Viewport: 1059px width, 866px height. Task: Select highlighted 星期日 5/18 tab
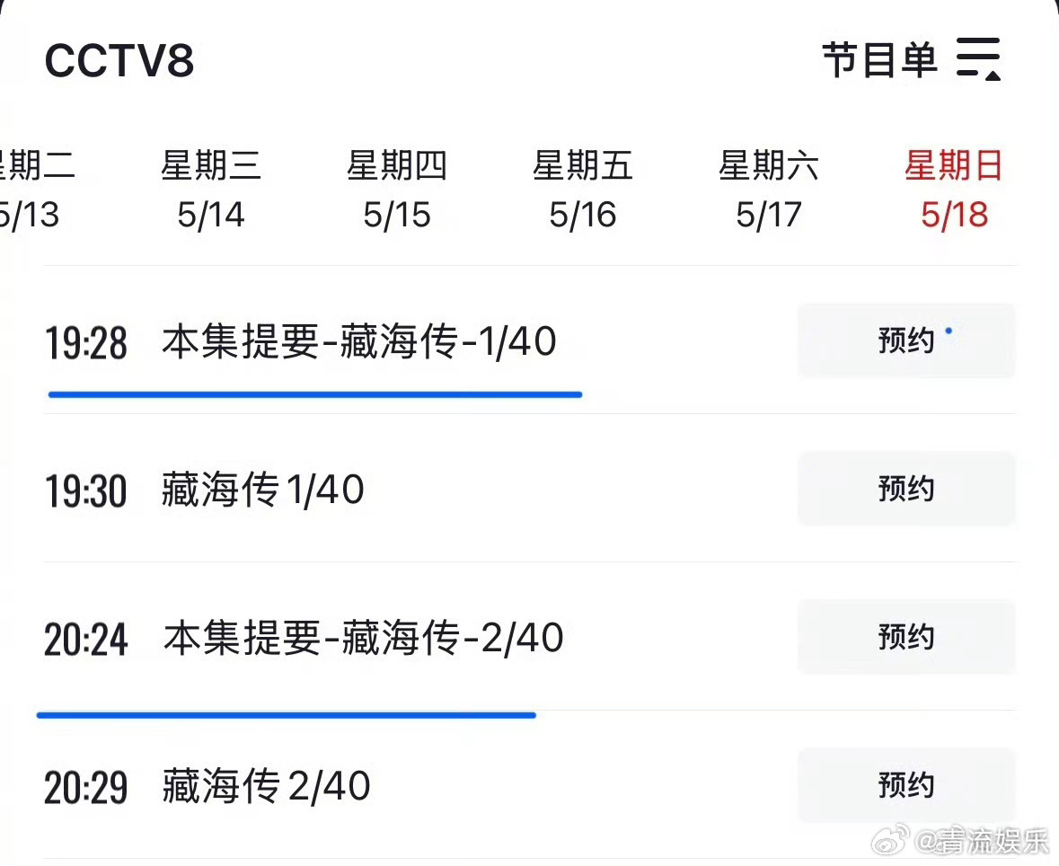coord(954,190)
